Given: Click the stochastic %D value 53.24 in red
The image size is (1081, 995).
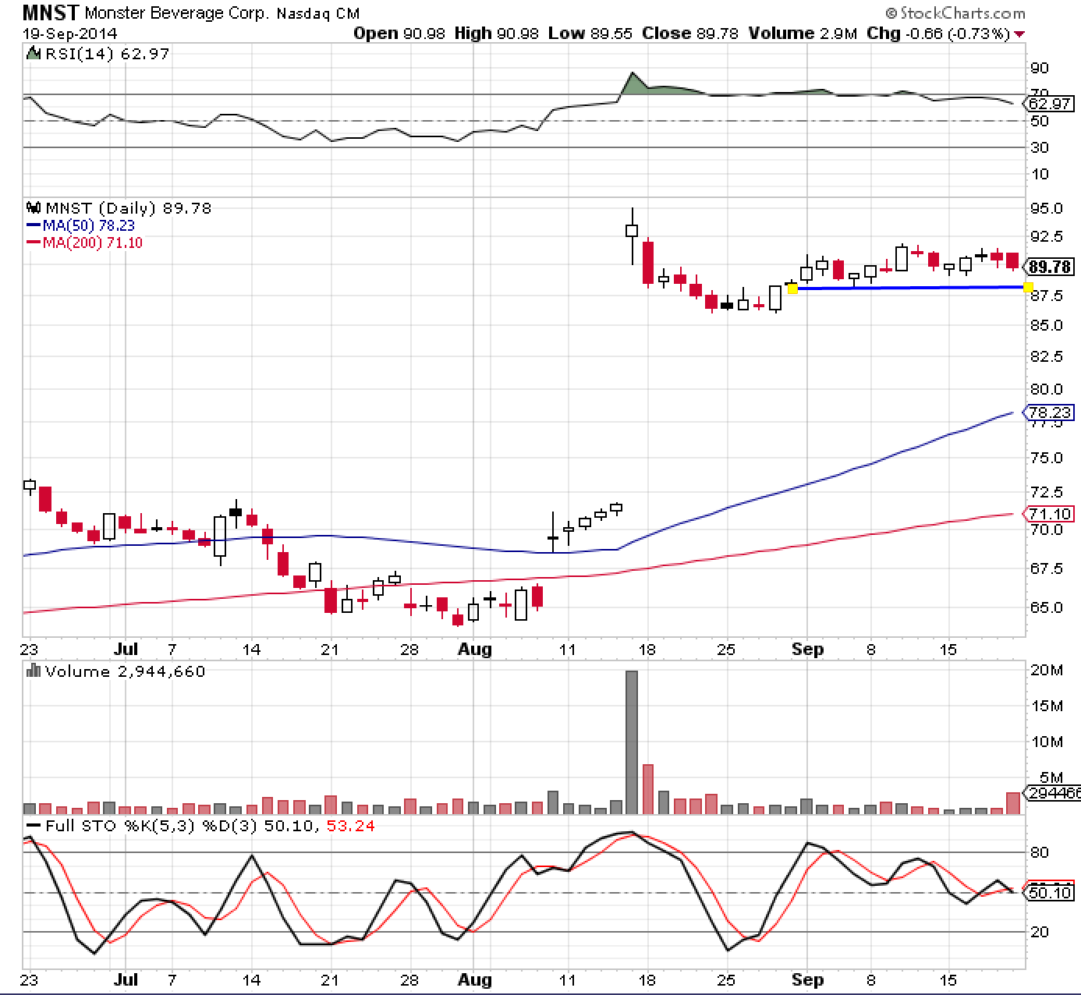Looking at the screenshot, I should (349, 825).
